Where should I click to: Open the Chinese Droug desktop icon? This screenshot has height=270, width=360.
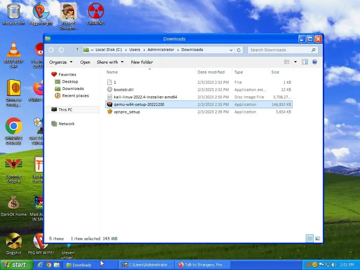click(x=14, y=93)
